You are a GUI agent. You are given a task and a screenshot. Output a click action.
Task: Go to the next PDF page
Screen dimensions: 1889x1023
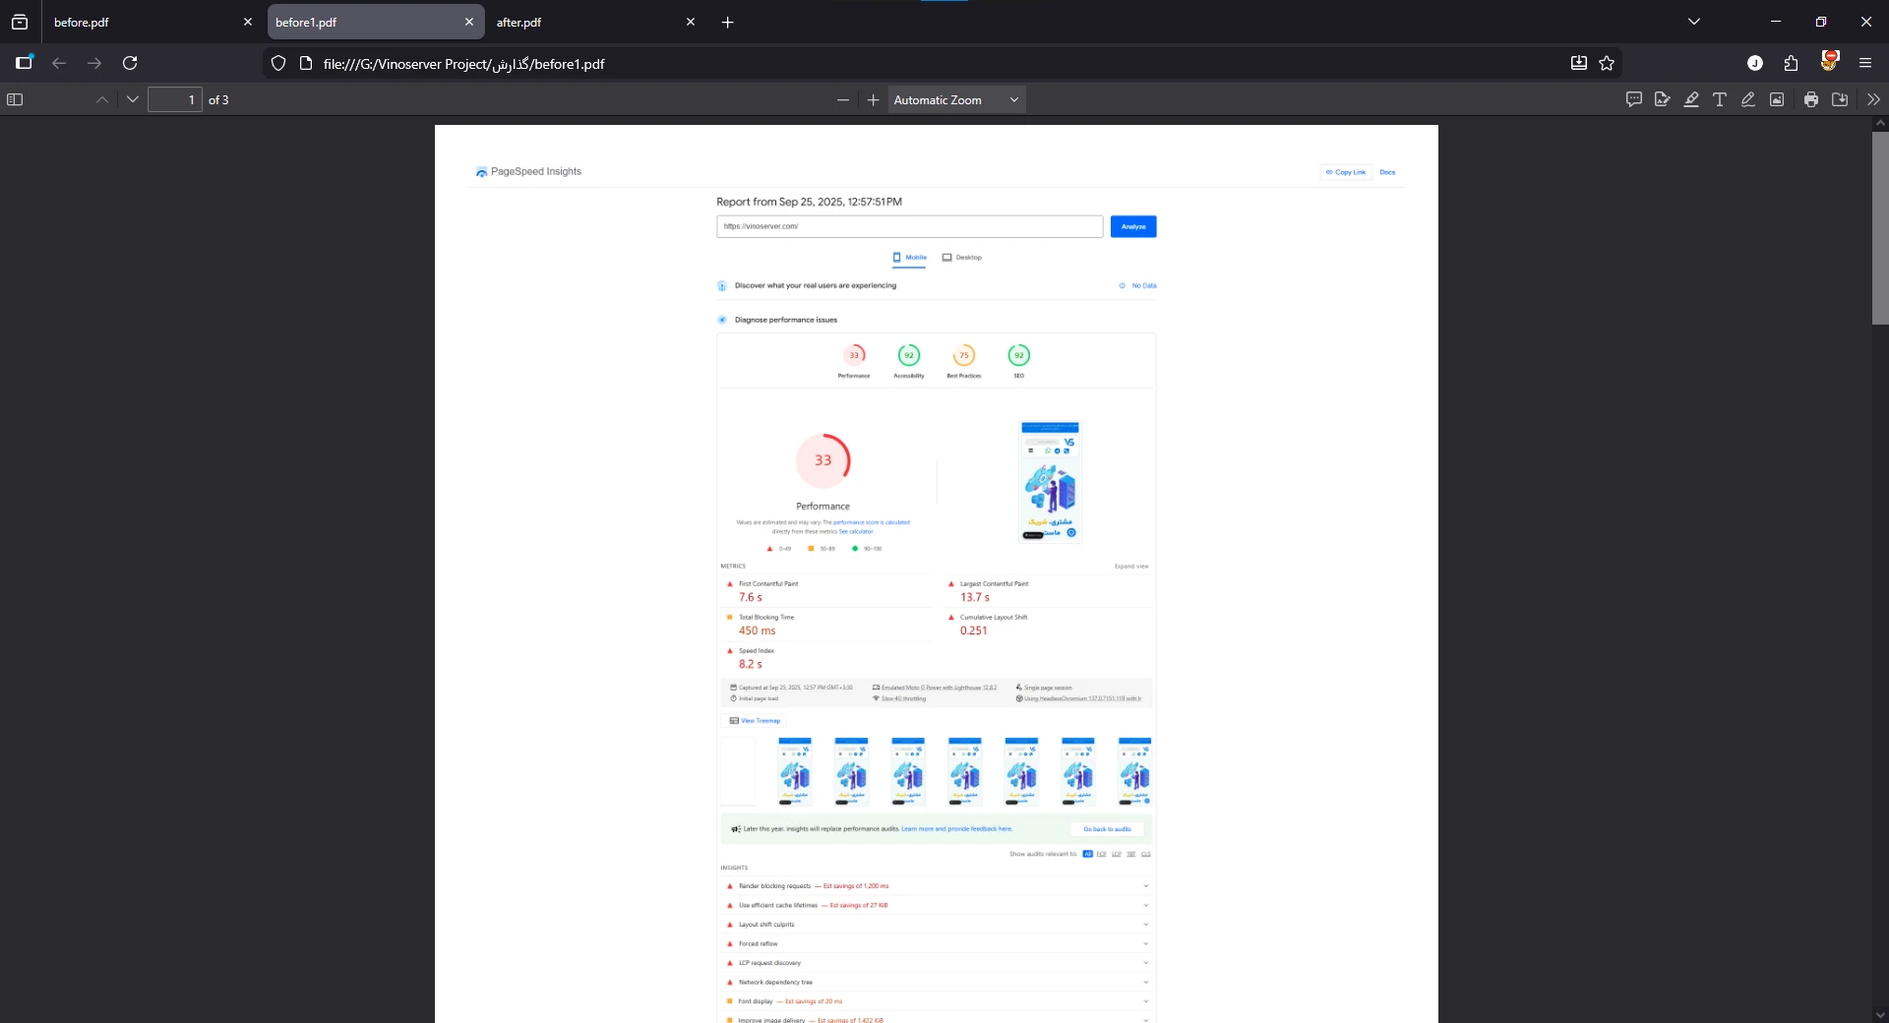(133, 99)
